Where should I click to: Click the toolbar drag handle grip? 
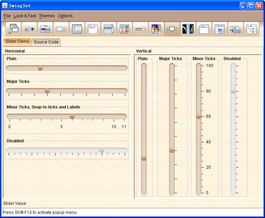(3, 24)
